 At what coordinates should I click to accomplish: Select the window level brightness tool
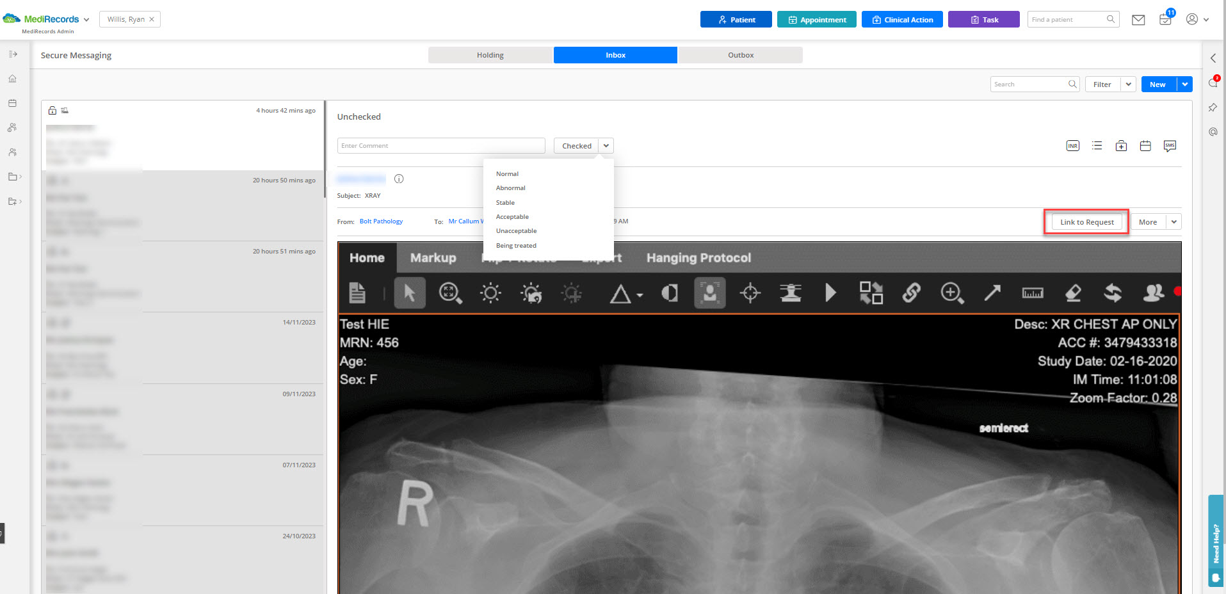pyautogui.click(x=490, y=293)
